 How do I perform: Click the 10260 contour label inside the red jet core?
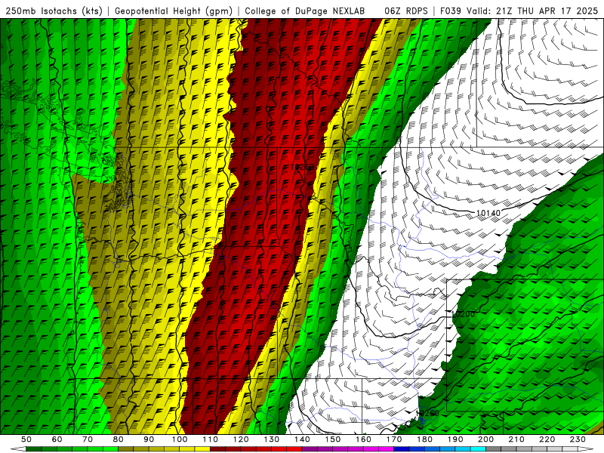[302, 167]
